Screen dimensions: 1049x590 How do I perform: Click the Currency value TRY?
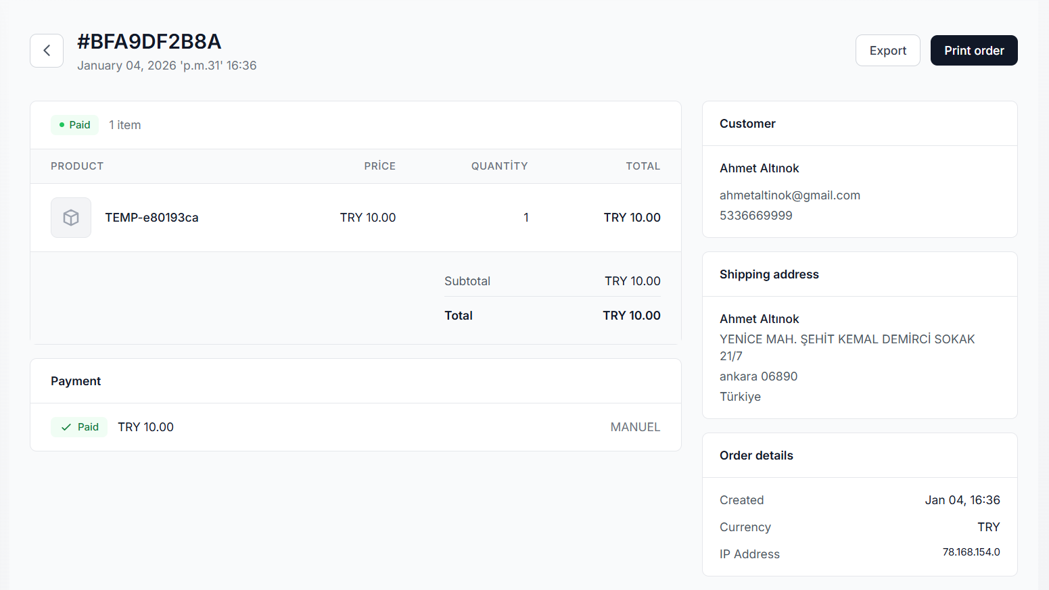(x=988, y=526)
